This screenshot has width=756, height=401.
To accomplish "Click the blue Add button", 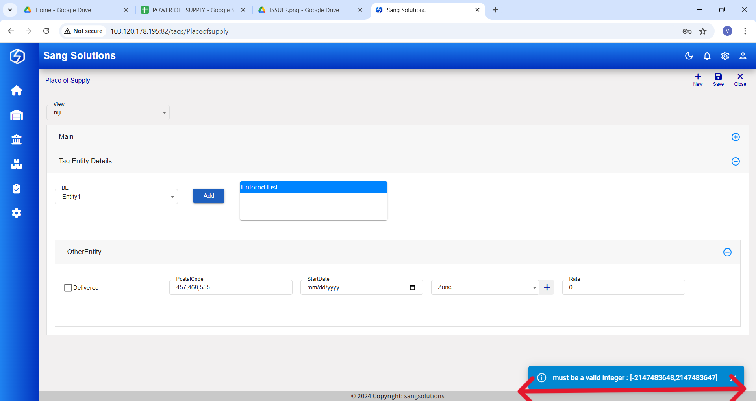I will click(209, 196).
